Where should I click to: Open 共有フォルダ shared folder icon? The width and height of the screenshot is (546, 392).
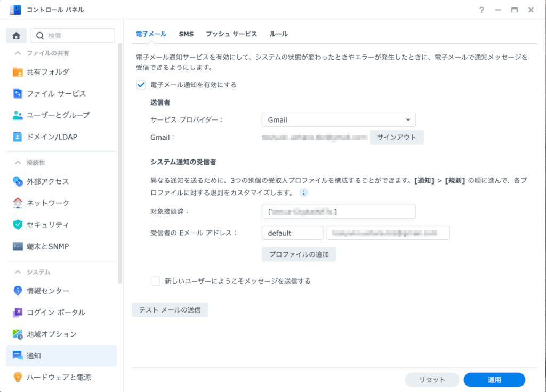tap(18, 72)
